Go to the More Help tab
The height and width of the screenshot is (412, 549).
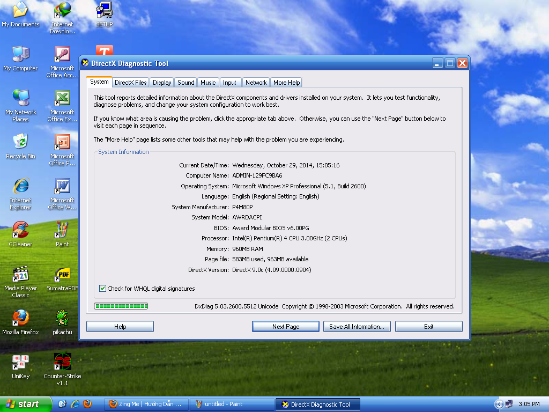286,83
